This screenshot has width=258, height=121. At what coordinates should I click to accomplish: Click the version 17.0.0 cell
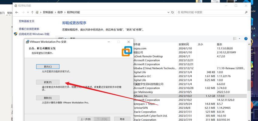[x=221, y=96]
